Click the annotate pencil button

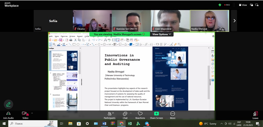(x=8, y=104)
